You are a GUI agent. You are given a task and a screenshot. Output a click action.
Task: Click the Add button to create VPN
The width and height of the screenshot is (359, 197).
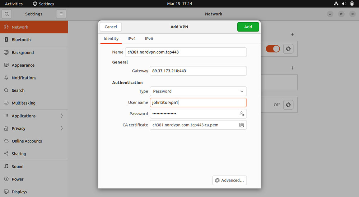248,27
